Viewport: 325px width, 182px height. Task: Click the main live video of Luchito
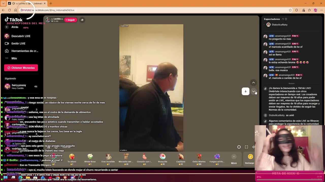(x=151, y=88)
